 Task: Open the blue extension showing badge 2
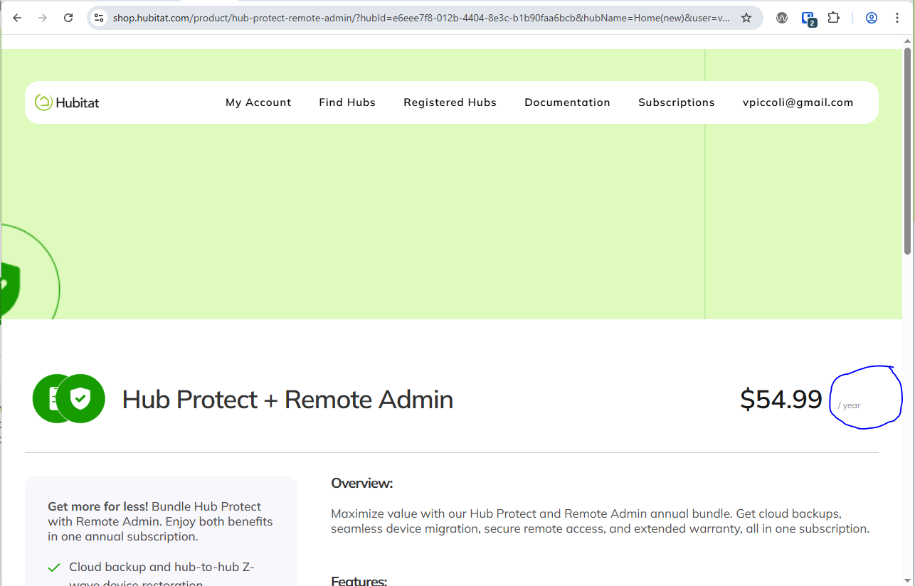pos(808,17)
